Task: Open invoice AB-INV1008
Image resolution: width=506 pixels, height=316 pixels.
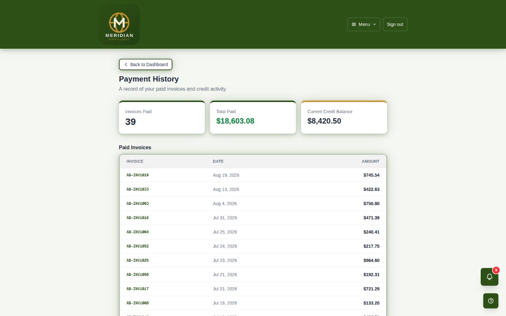Action: tap(138, 303)
